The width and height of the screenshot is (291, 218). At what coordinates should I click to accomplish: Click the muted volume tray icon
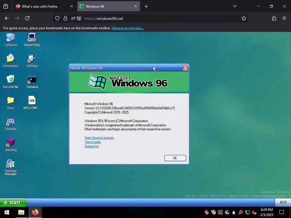coord(254,212)
